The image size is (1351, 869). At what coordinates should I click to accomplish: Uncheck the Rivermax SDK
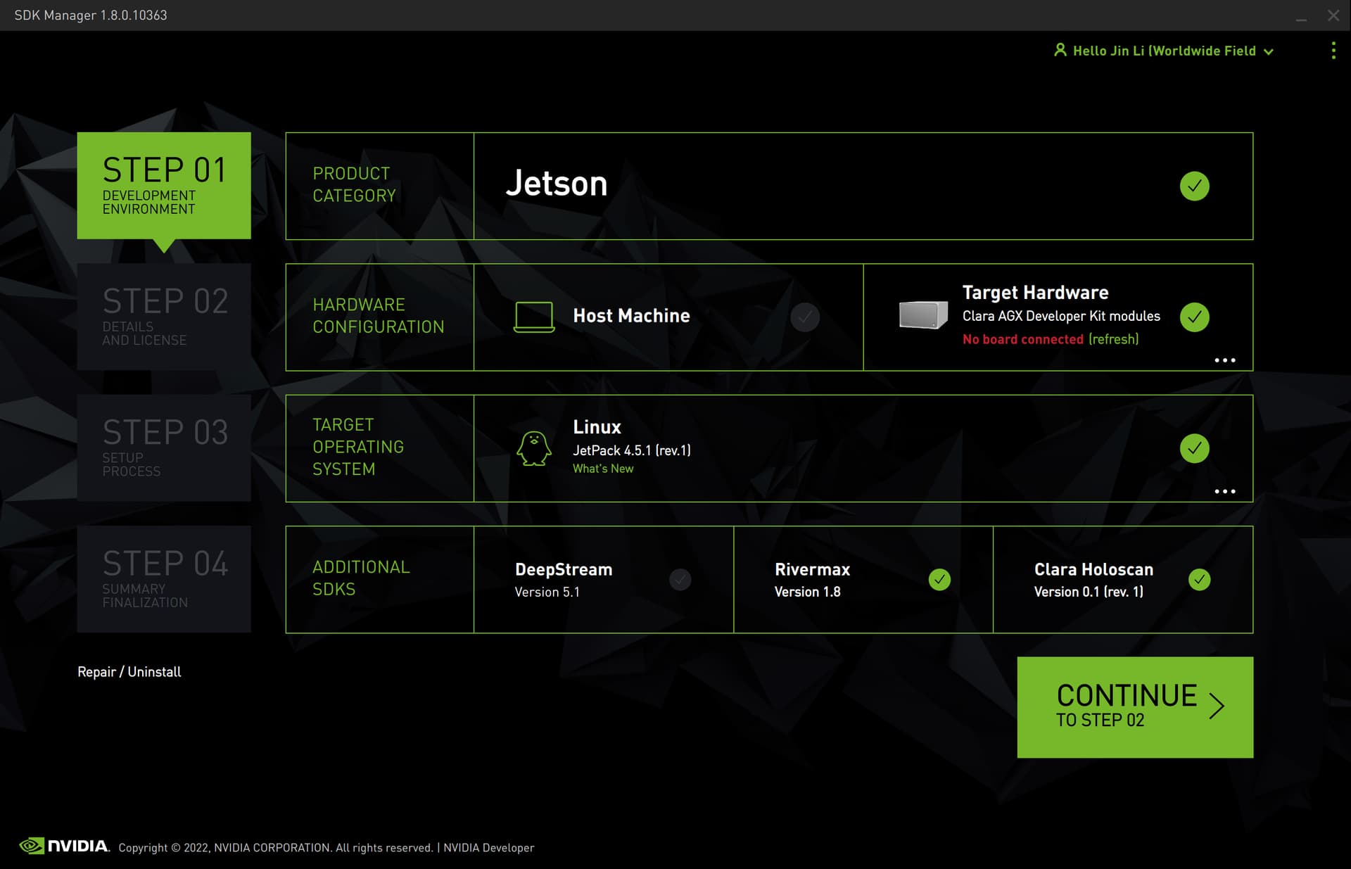click(939, 580)
